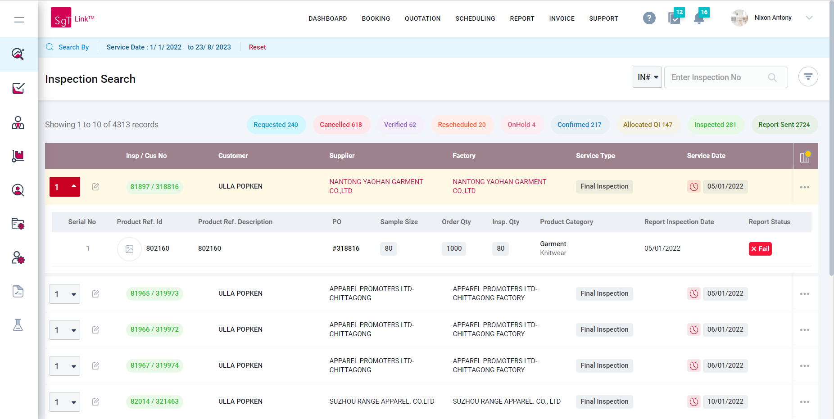This screenshot has width=834, height=419.
Task: Click the edit icon for inspection 81965
Action: [95, 294]
